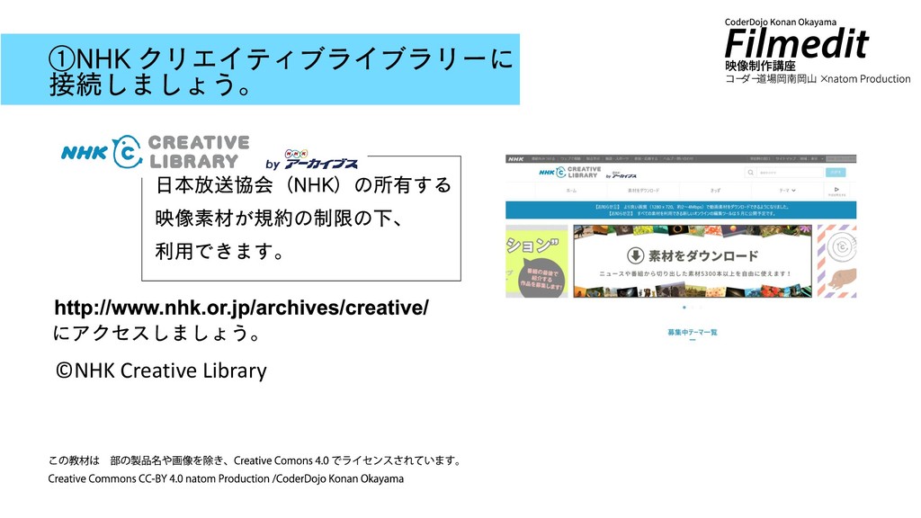Click the http://www.nhk.or.jp/archives/creative/ URL text
The image size is (921, 518).
click(x=241, y=308)
